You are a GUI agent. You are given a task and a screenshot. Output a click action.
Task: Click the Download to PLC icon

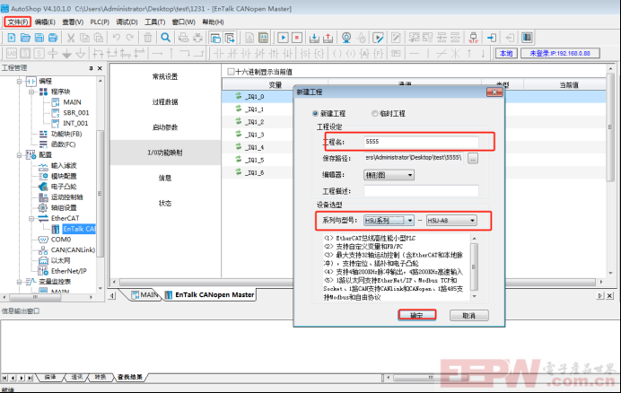pos(314,38)
